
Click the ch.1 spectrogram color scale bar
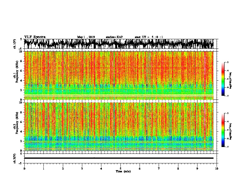(223, 79)
